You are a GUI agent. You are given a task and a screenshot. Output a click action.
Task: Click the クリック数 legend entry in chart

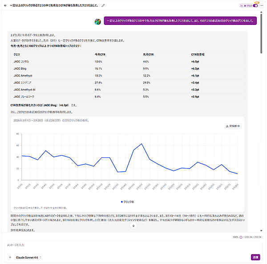click(x=128, y=202)
